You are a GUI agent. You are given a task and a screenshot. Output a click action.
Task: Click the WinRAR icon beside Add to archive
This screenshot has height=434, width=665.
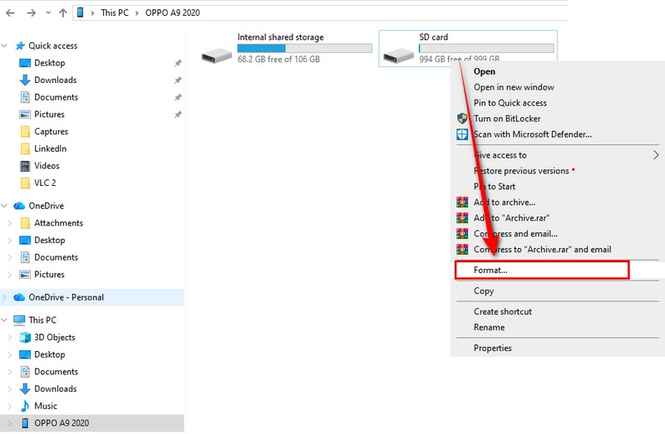(x=462, y=202)
